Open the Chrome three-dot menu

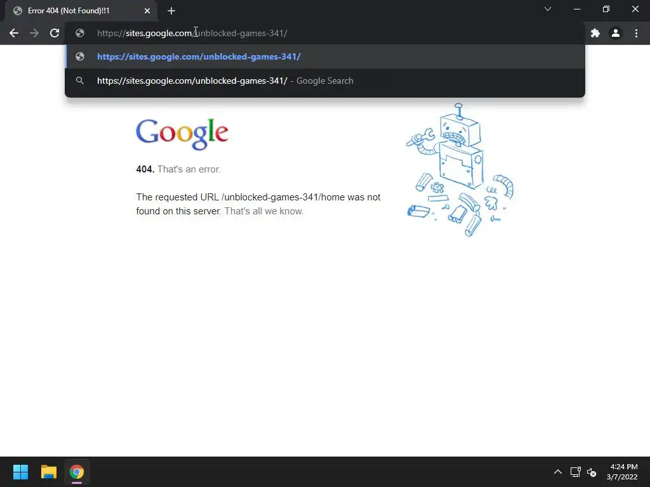click(x=636, y=33)
